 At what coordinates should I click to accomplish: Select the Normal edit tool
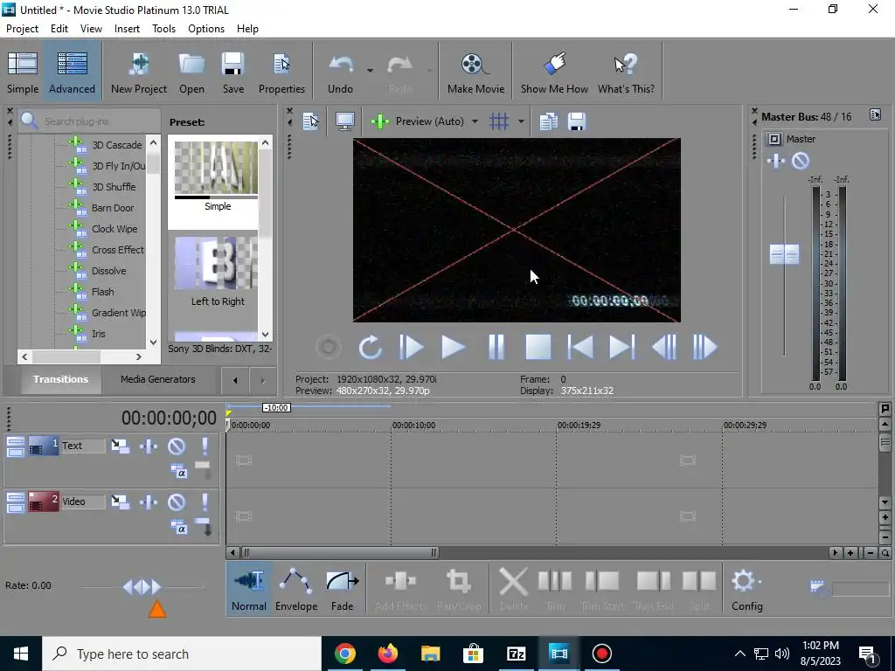(249, 589)
